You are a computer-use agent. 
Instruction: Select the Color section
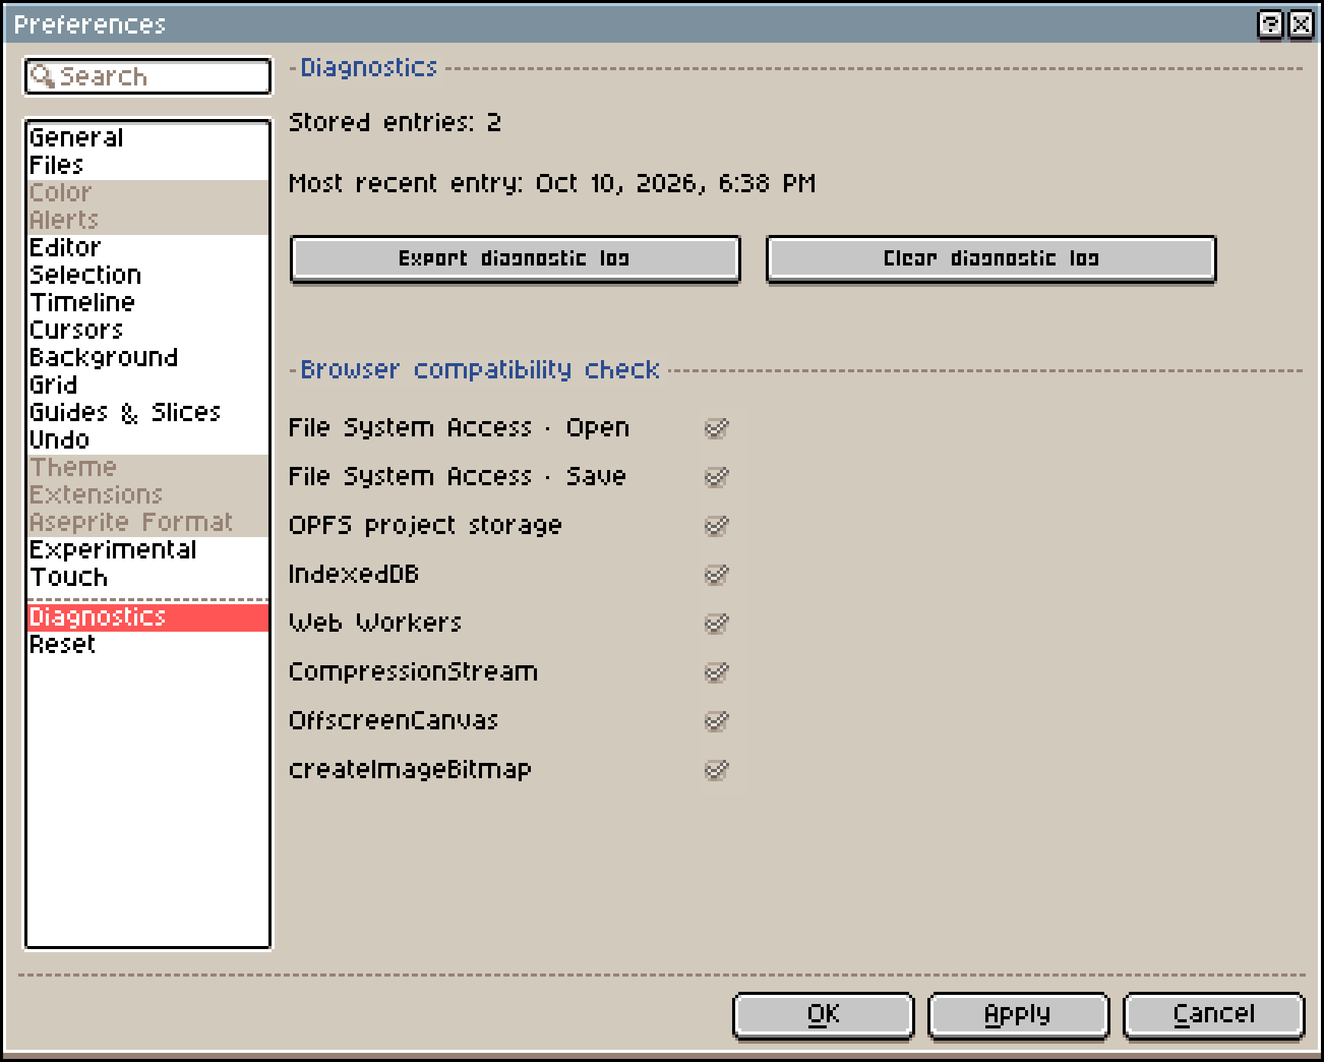(x=148, y=193)
